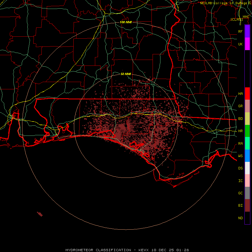The image size is (252, 252).
Task: Click the IC legend label
Action: coord(240,181)
